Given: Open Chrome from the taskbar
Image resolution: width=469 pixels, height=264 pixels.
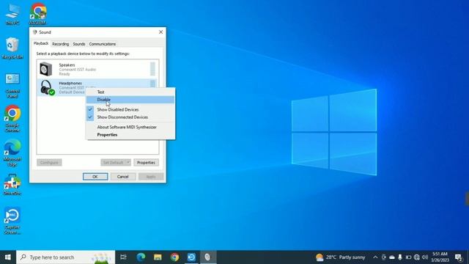Looking at the screenshot, I should tap(174, 257).
